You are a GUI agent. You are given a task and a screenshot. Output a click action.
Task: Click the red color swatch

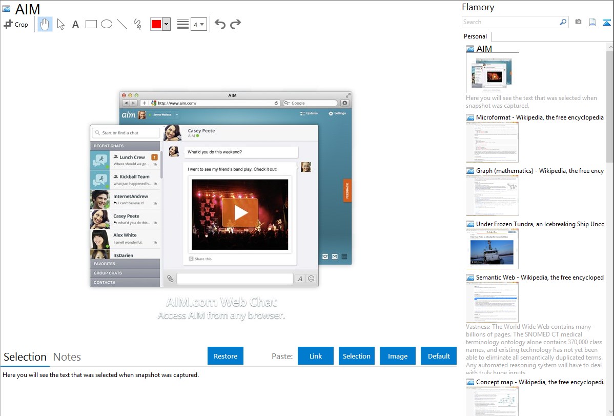[x=156, y=24]
